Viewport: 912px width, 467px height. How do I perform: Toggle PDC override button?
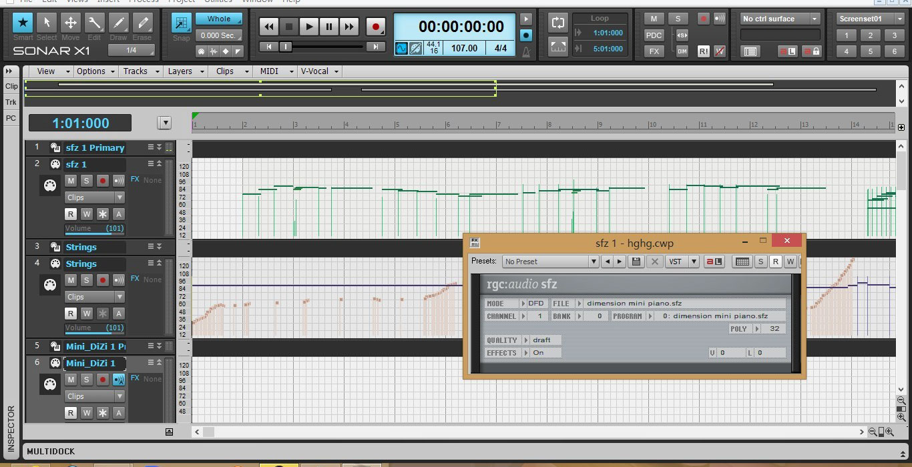click(x=654, y=35)
